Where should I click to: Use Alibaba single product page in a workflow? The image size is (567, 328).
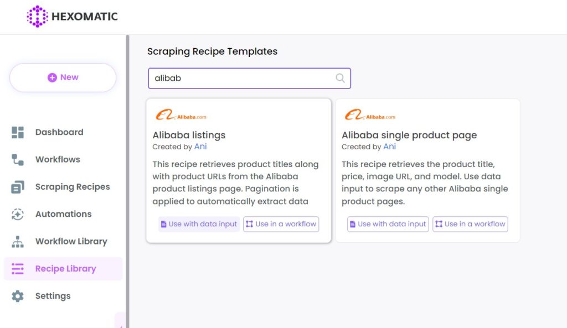[x=470, y=224]
